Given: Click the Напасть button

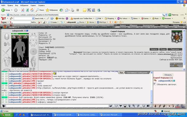Looking at the screenshot, I should pos(154,49).
